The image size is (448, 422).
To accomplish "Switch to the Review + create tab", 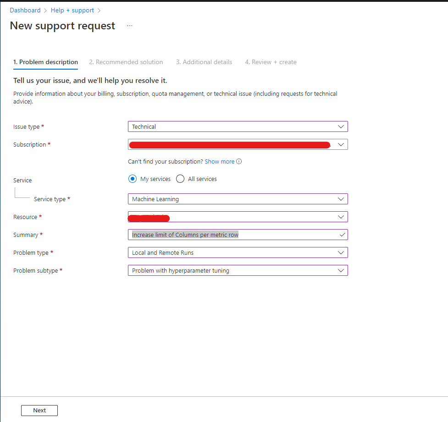I will coord(271,62).
